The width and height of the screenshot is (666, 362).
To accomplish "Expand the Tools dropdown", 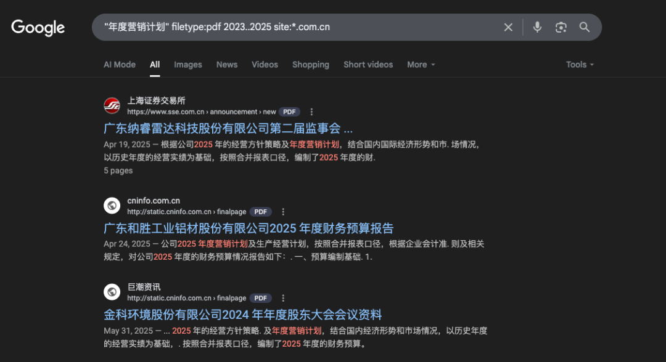I will [x=580, y=65].
